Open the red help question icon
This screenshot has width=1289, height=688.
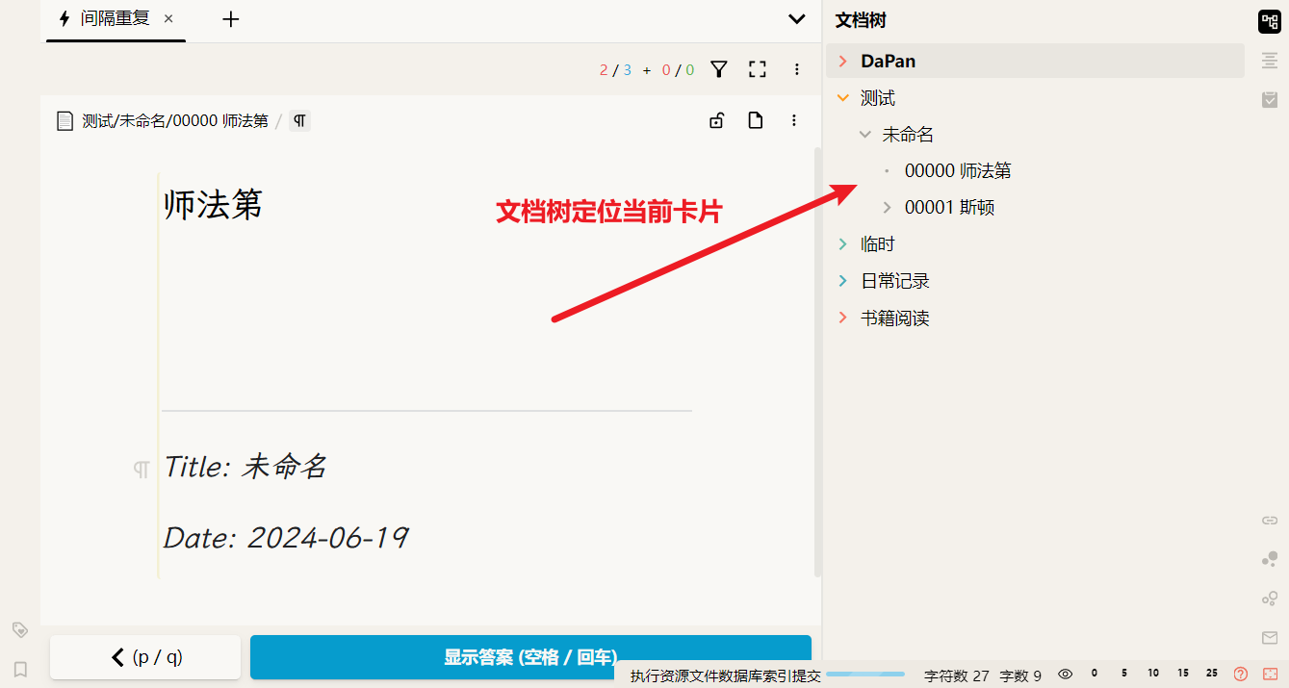1240,675
